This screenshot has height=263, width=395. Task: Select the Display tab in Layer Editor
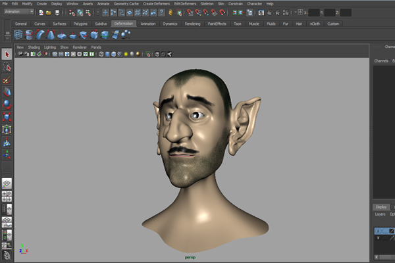coord(381,207)
